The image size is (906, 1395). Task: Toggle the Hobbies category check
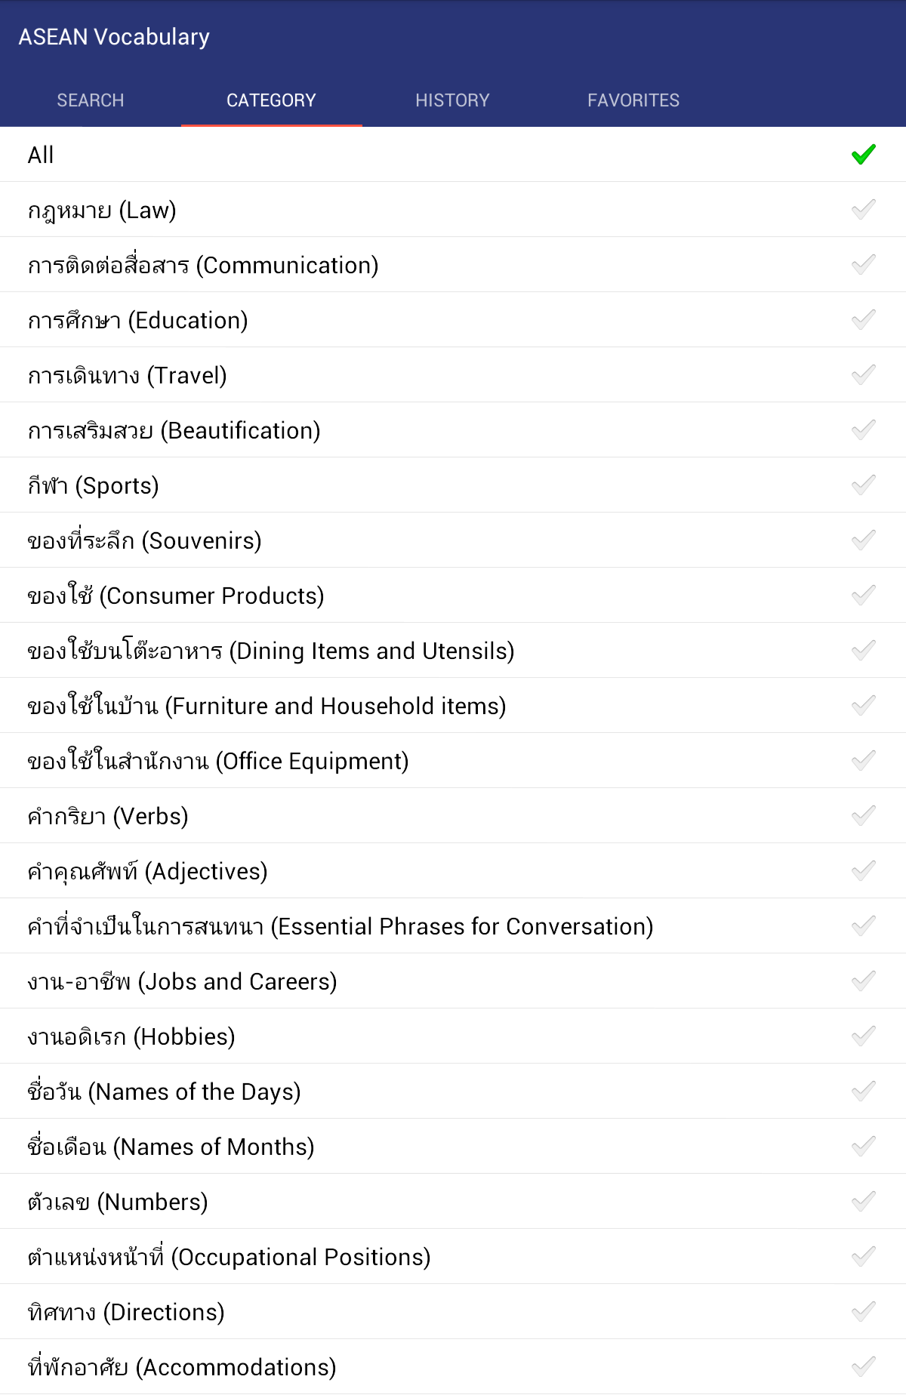863,1036
